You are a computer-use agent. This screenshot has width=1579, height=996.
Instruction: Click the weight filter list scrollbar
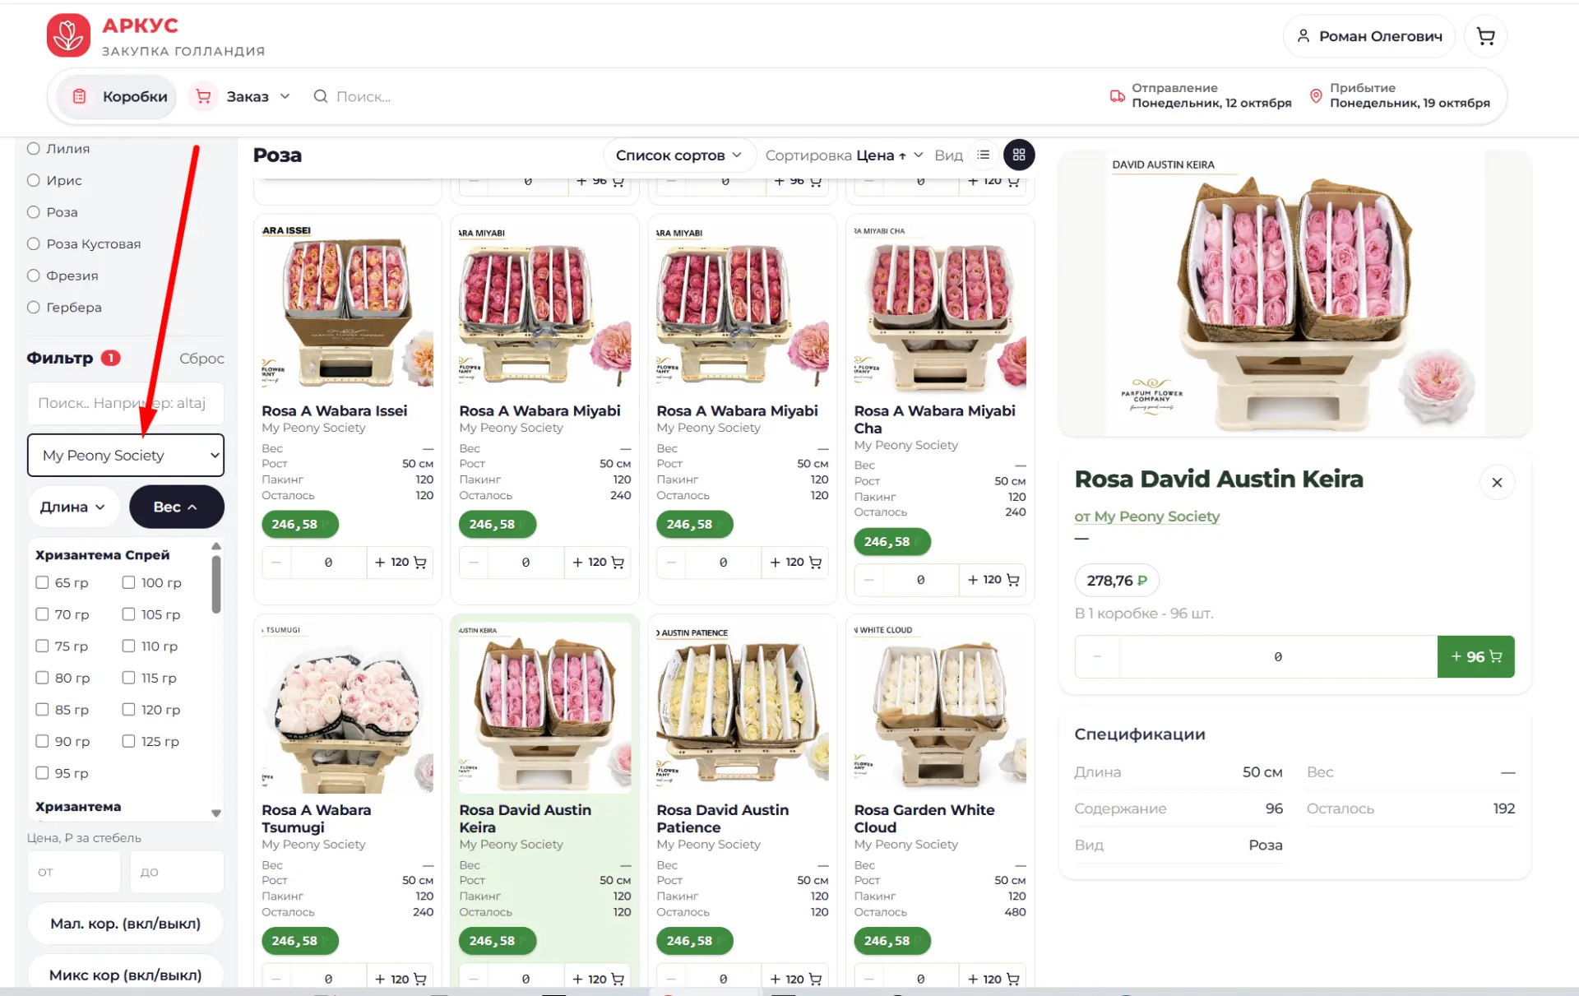(216, 584)
